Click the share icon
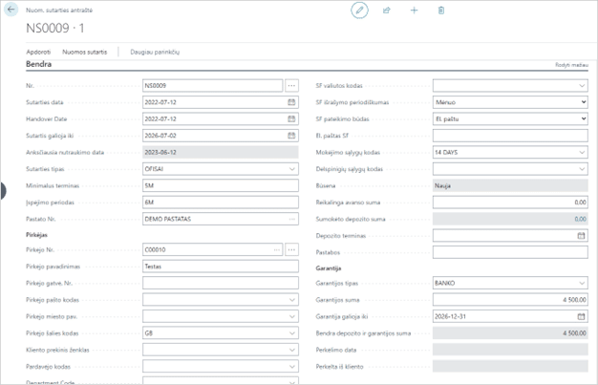 [x=387, y=11]
